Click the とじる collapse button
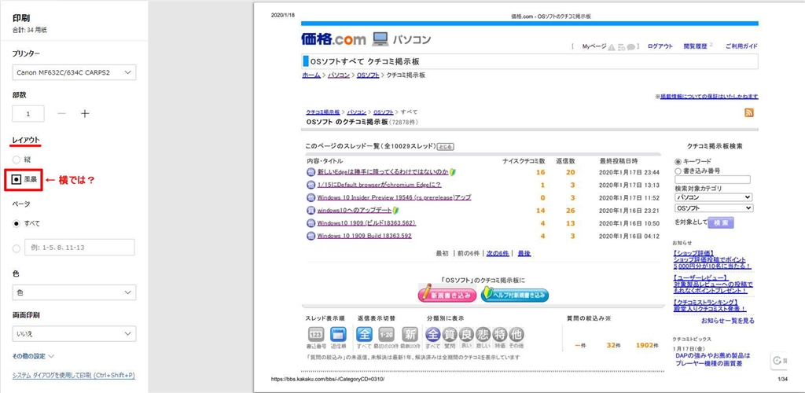805x393 pixels. [445, 147]
